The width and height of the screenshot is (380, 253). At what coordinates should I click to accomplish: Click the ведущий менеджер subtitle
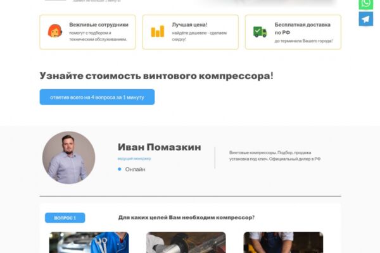(x=134, y=159)
